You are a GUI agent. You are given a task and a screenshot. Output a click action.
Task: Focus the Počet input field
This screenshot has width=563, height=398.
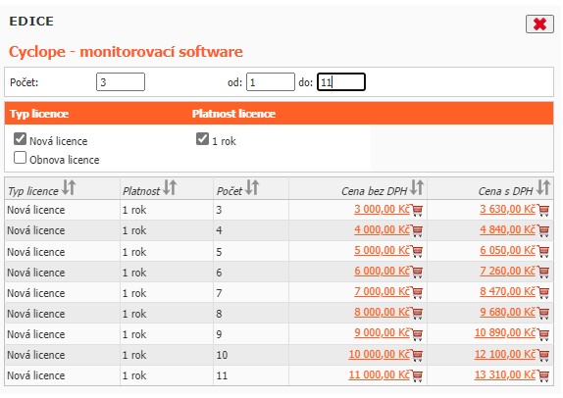coord(121,81)
